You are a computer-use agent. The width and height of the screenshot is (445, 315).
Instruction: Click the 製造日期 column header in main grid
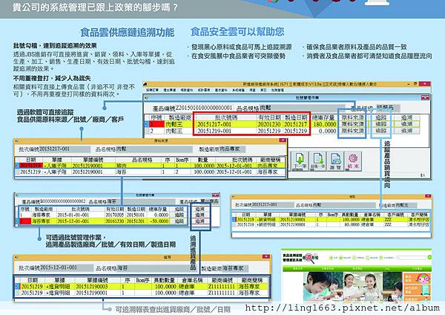coord(296,117)
